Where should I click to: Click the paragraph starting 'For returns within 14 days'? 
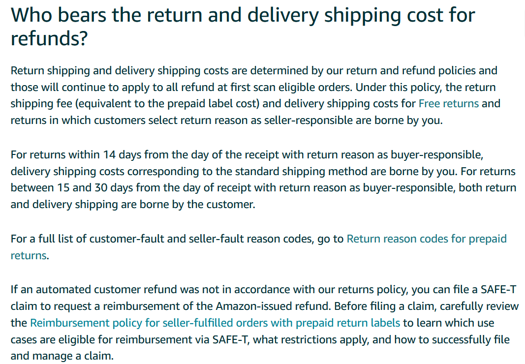pyautogui.click(x=263, y=180)
